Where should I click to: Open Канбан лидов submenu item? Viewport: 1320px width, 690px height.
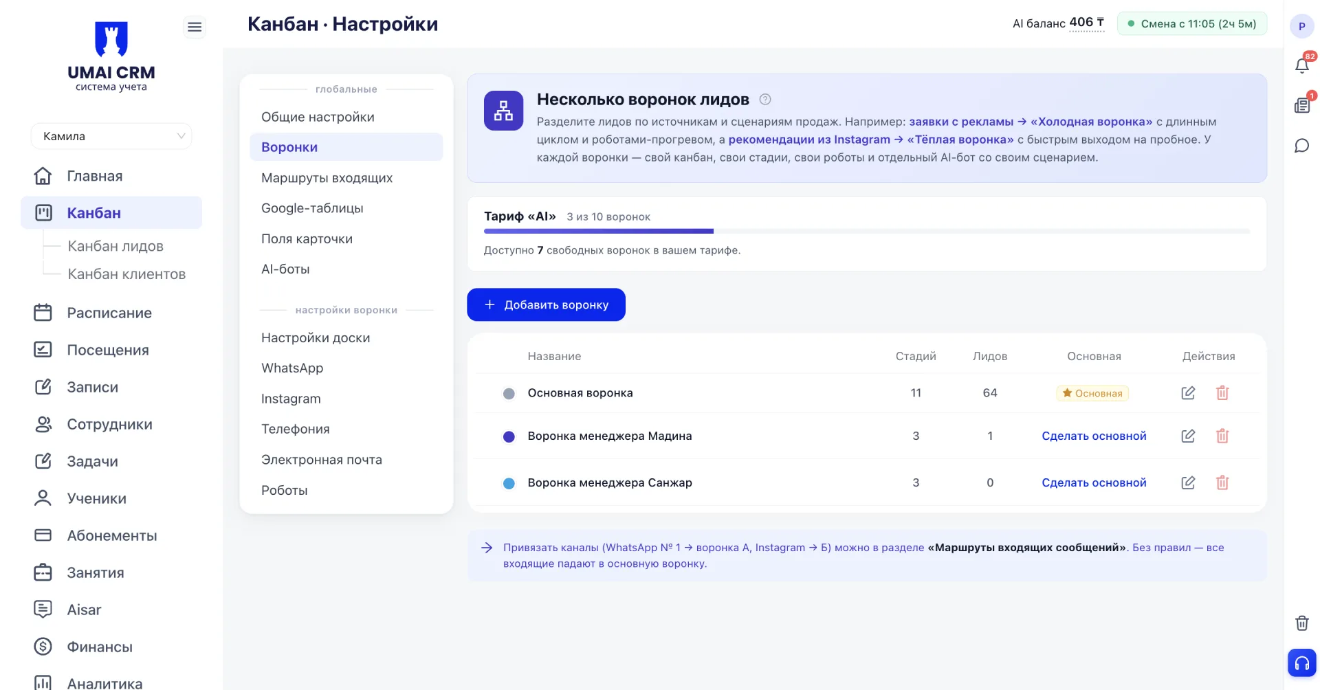coord(115,246)
